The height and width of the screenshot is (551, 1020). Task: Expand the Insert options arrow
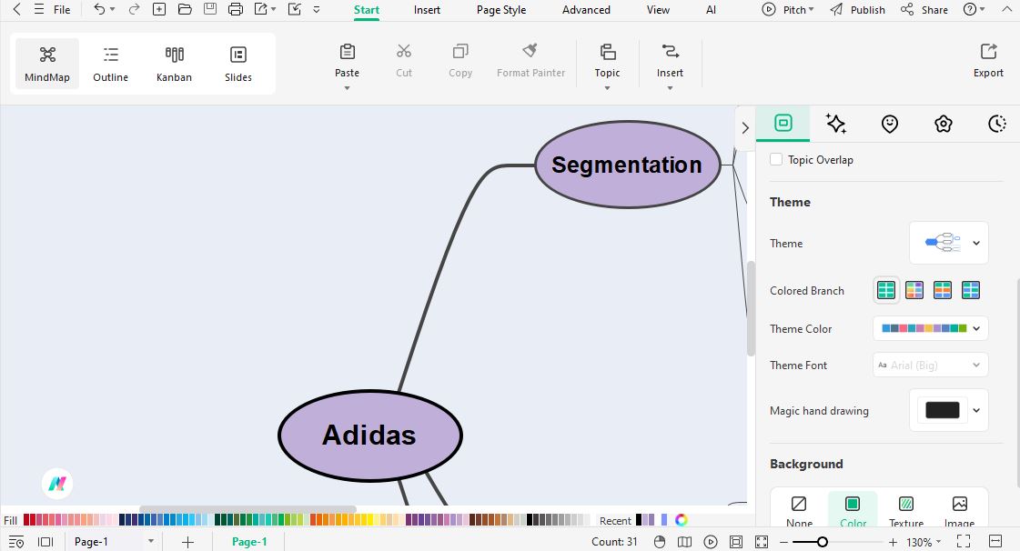pyautogui.click(x=670, y=87)
